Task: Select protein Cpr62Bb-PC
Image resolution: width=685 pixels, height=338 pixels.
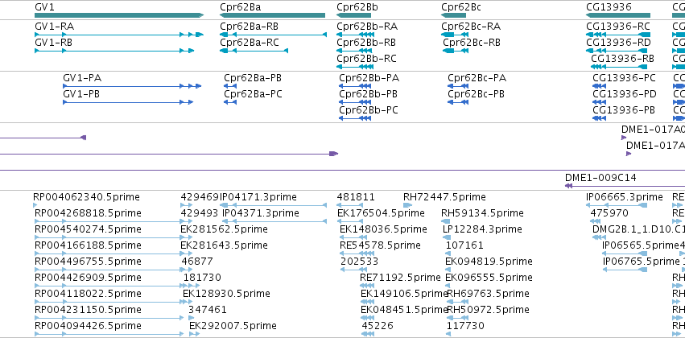Action: click(x=369, y=110)
